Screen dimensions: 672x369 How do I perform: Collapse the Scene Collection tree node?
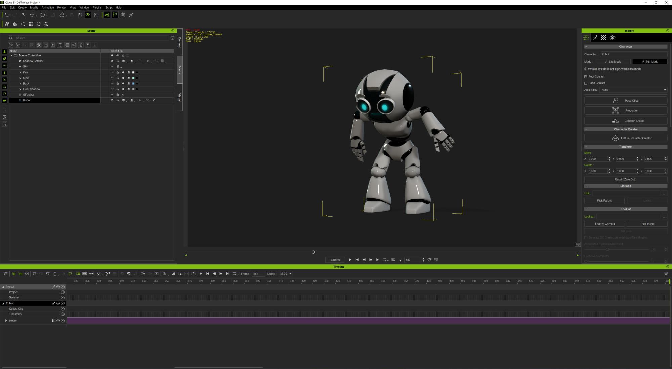[11, 56]
